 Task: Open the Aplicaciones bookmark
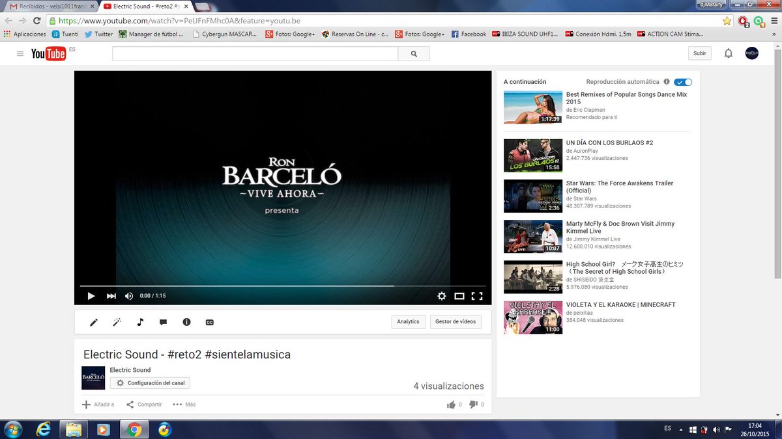[25, 34]
